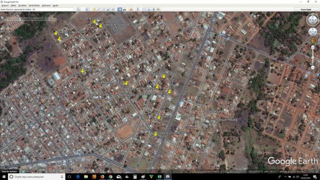This screenshot has height=180, width=320.
Task: Select the Ruler measuring tool
Action: 138,9
